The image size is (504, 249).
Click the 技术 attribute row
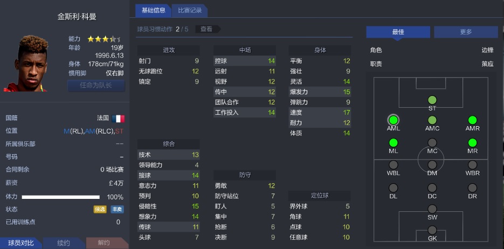click(x=169, y=155)
